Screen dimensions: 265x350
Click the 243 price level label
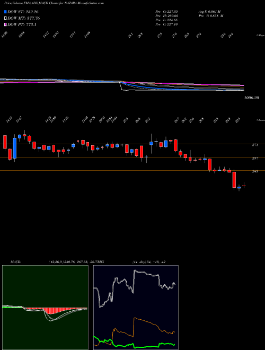coord(255,171)
